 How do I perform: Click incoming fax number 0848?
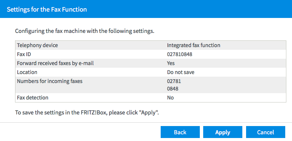pos(173,89)
